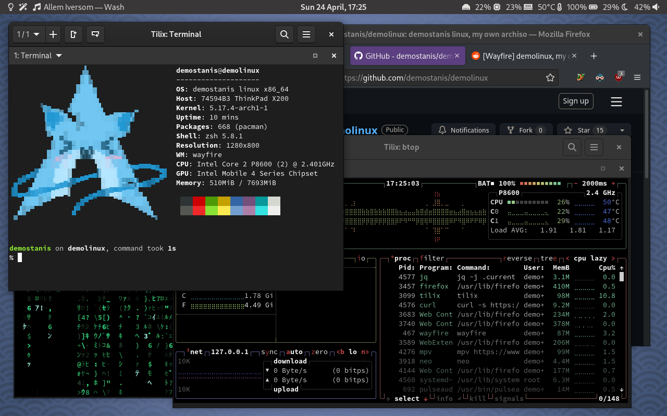
Task: Open the hamburger menu in Tilix btop window
Action: 594,147
